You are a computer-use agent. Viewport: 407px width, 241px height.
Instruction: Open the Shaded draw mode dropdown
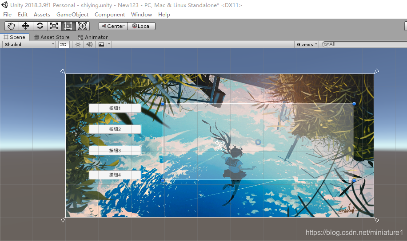29,45
